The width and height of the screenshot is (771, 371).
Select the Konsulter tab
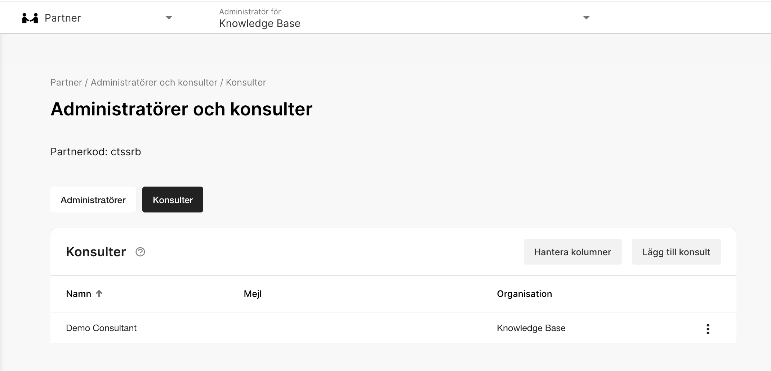[x=173, y=200]
